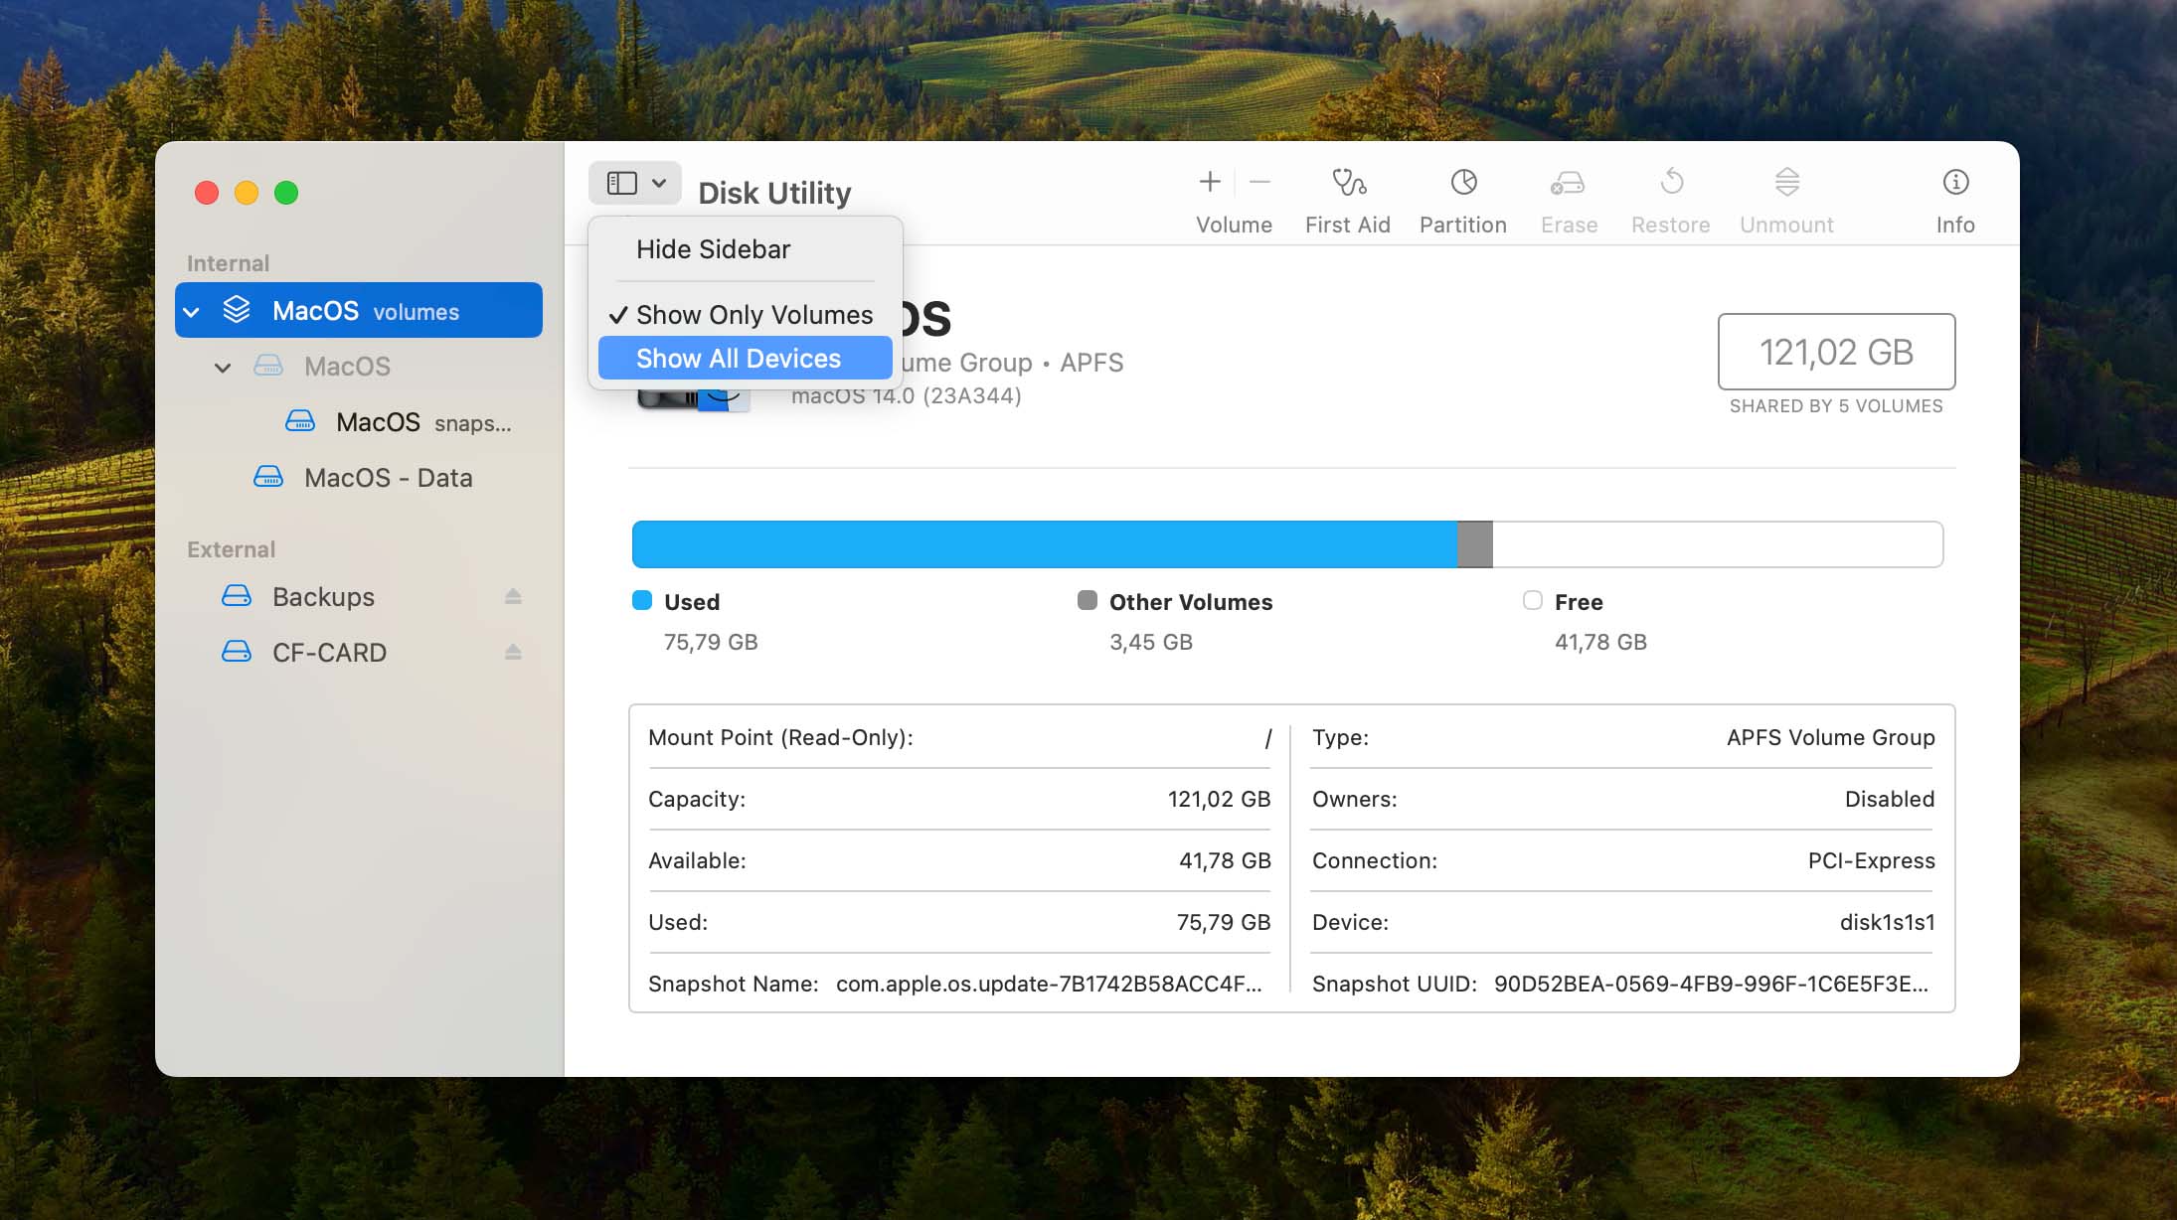The image size is (2177, 1220).
Task: Click the blue Used color swatch
Action: point(642,600)
